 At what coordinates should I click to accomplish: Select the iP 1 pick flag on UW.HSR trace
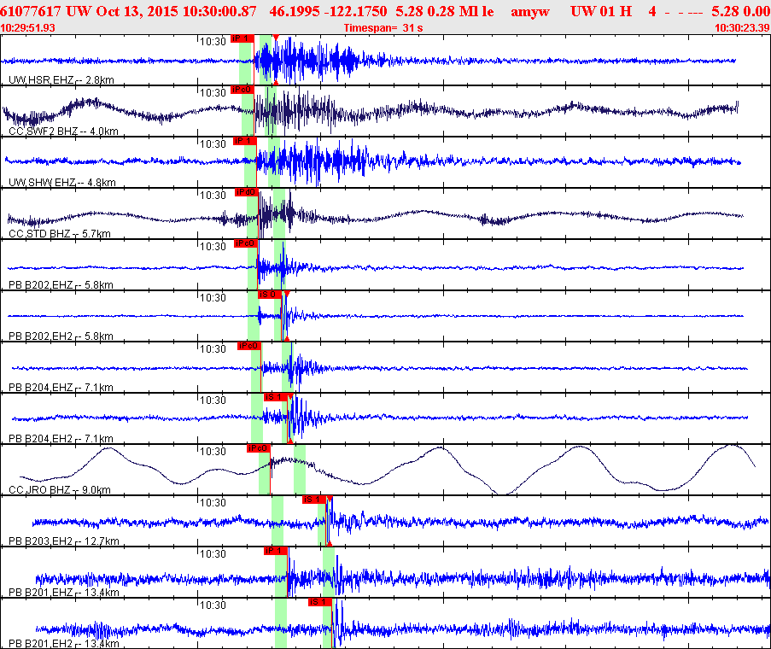tap(242, 38)
